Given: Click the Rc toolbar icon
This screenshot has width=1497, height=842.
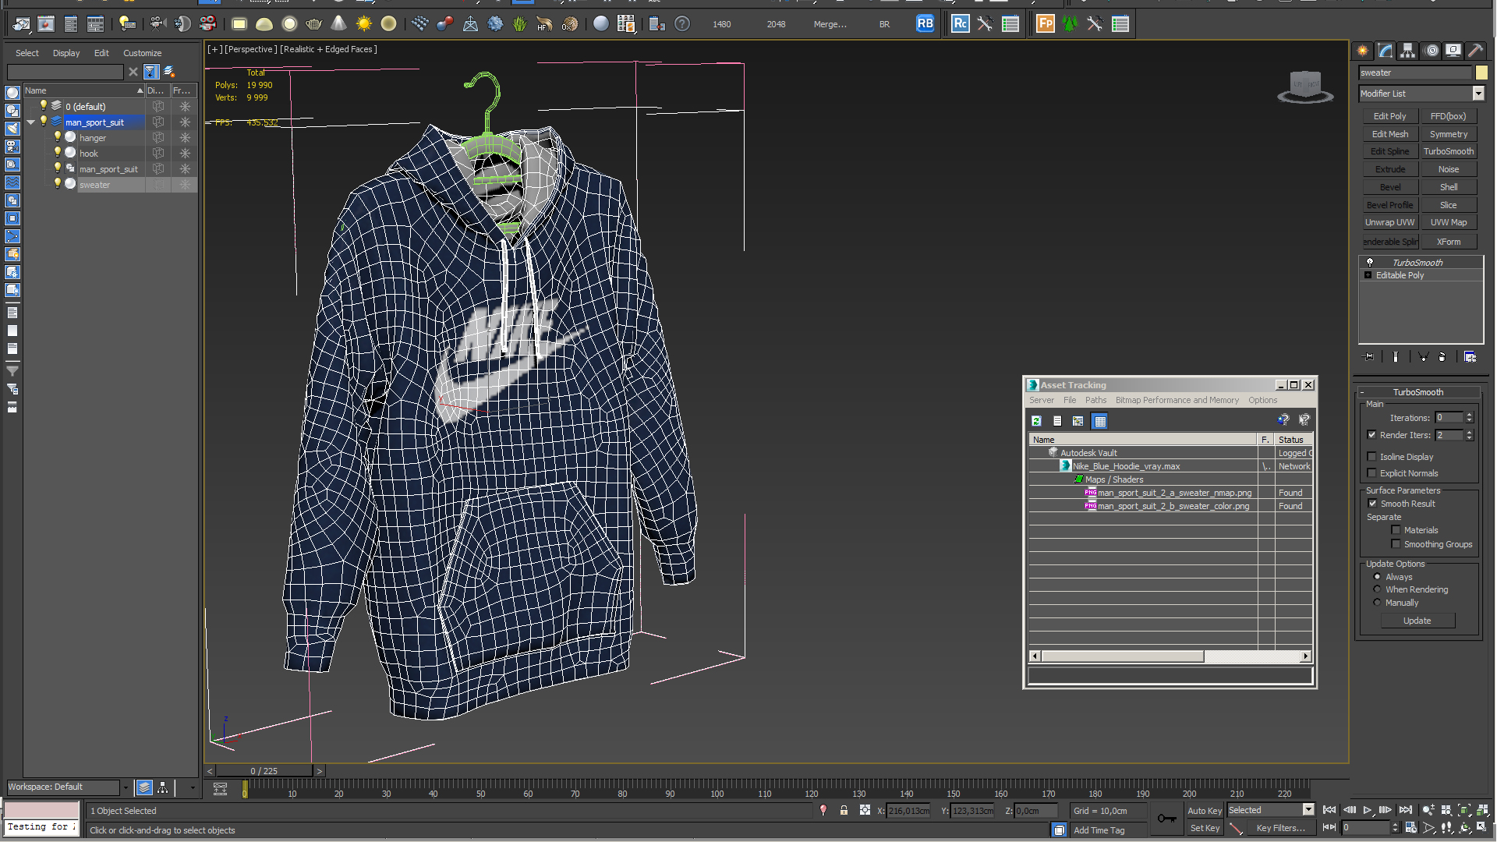Looking at the screenshot, I should pyautogui.click(x=961, y=24).
